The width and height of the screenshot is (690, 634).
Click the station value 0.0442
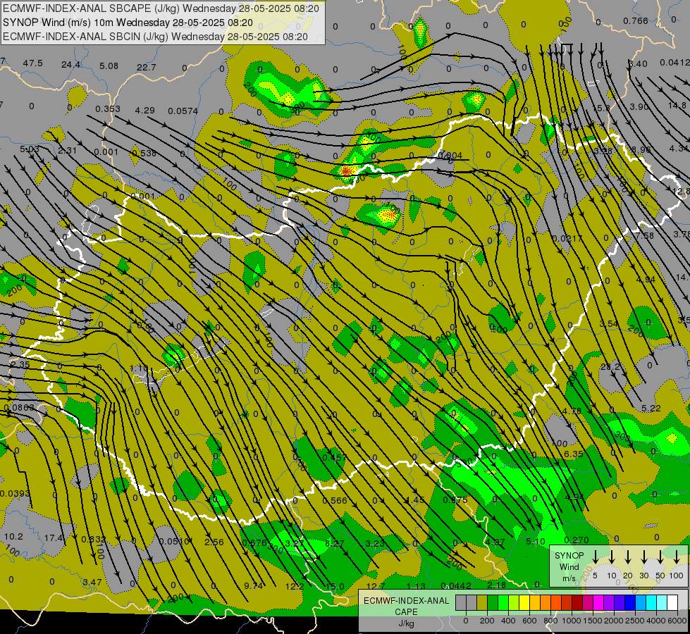[x=456, y=585]
